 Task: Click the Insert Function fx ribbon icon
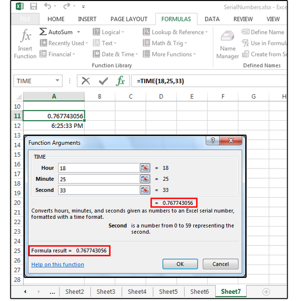click(25, 44)
